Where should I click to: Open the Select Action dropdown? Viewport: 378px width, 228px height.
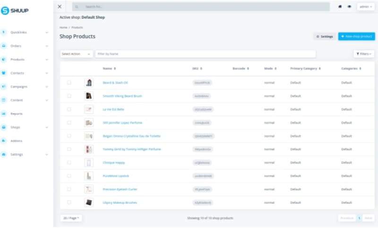click(x=76, y=54)
